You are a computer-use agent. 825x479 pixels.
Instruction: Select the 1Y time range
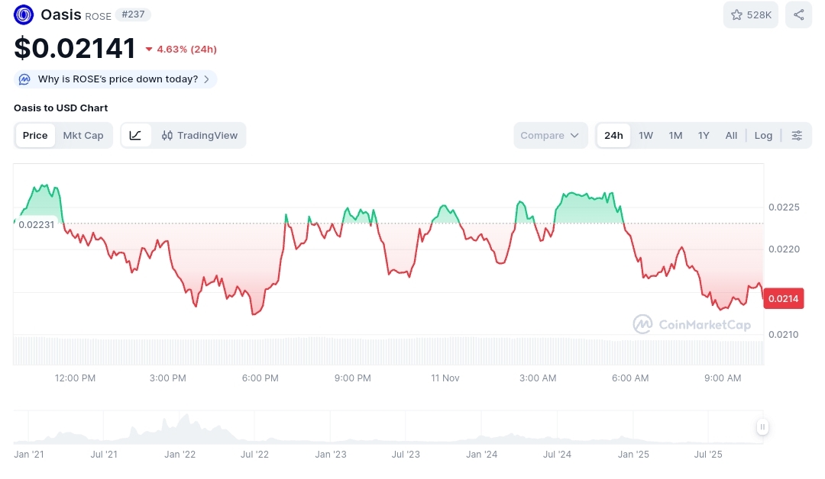click(x=704, y=136)
